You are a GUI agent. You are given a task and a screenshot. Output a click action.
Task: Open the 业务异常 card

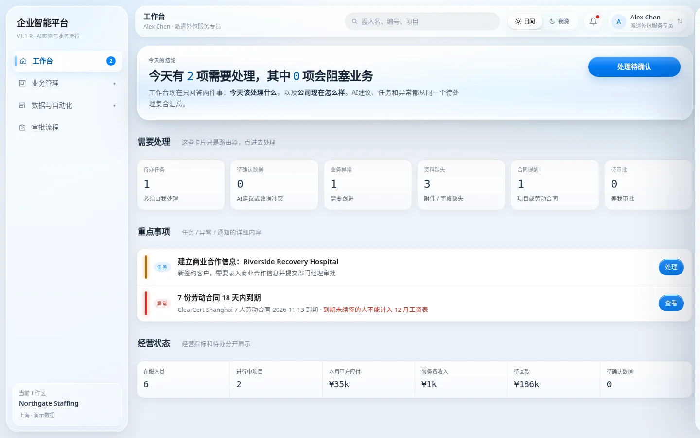(368, 185)
